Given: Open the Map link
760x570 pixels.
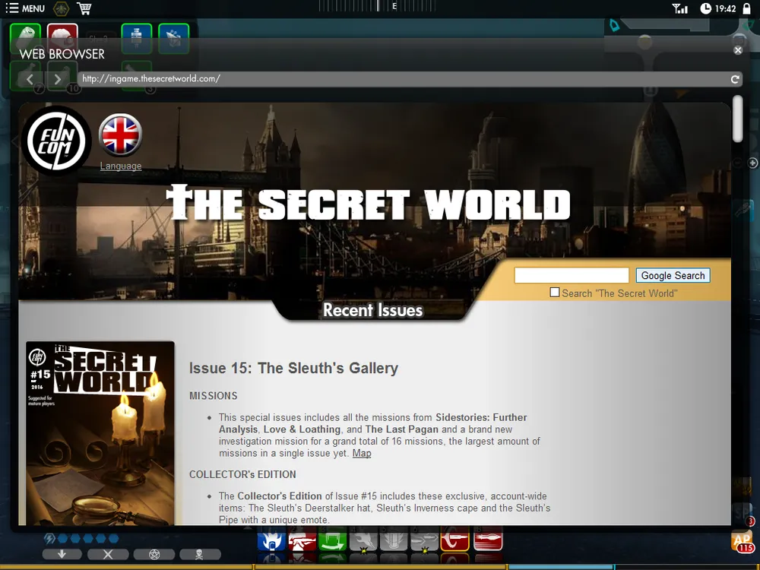Looking at the screenshot, I should pyautogui.click(x=362, y=453).
